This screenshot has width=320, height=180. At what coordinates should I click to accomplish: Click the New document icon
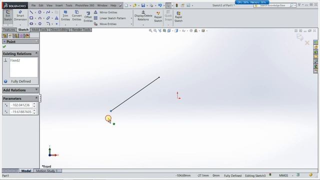pyautogui.click(x=126, y=5)
